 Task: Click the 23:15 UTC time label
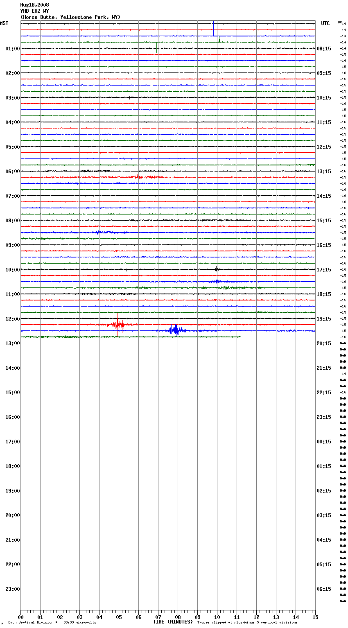click(x=324, y=417)
